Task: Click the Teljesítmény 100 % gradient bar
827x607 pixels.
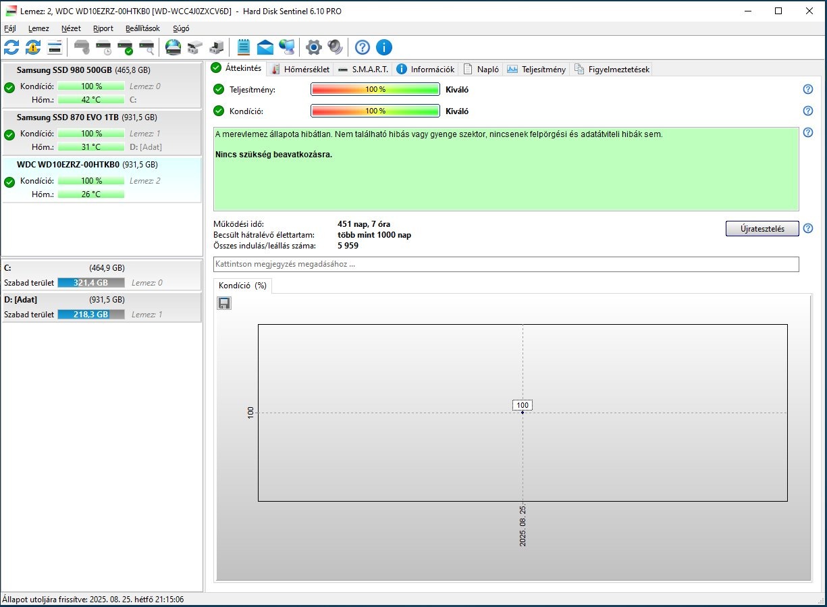Action: click(x=375, y=89)
